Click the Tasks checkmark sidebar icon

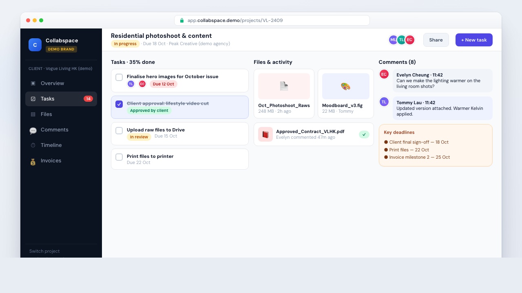click(33, 99)
